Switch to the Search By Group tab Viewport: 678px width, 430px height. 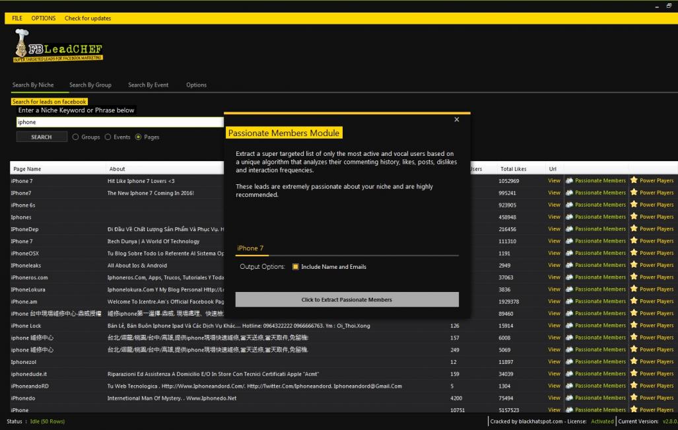tap(90, 85)
